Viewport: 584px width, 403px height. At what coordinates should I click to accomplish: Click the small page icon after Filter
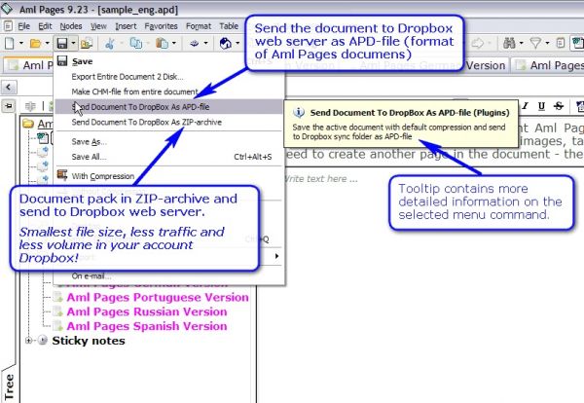click(561, 43)
